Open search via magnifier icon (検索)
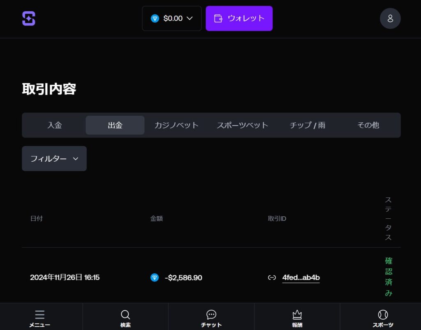421x330 pixels. (125, 315)
